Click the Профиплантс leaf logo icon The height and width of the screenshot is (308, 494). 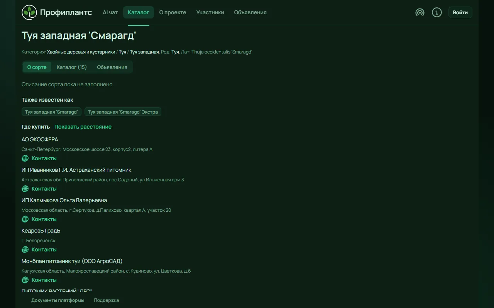point(29,12)
